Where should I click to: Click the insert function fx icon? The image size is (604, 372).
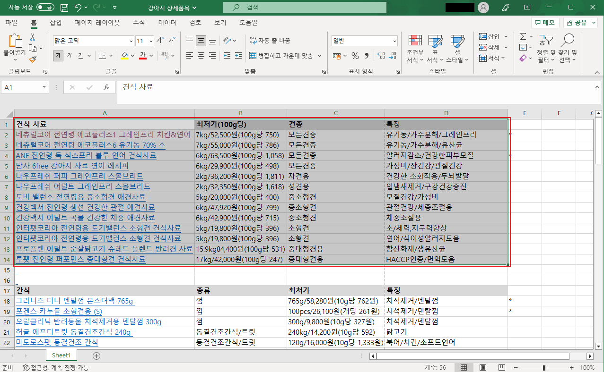106,87
